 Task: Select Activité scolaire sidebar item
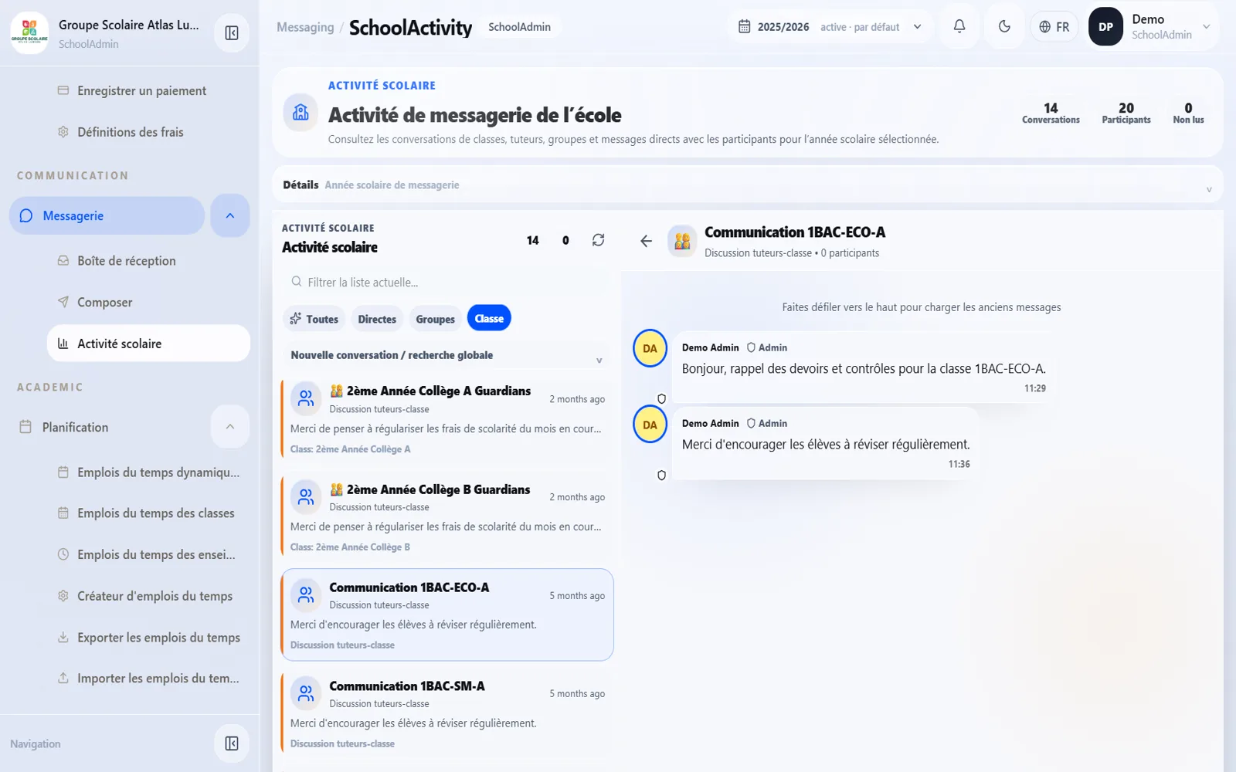(x=148, y=344)
